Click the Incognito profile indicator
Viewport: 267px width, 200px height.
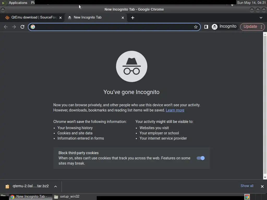[224, 27]
